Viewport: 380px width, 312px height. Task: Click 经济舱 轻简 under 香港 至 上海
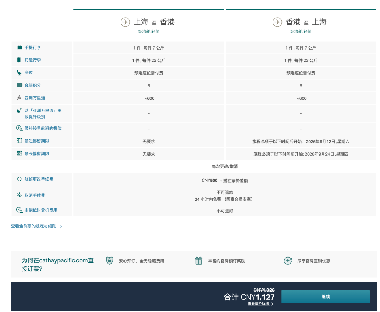point(301,31)
